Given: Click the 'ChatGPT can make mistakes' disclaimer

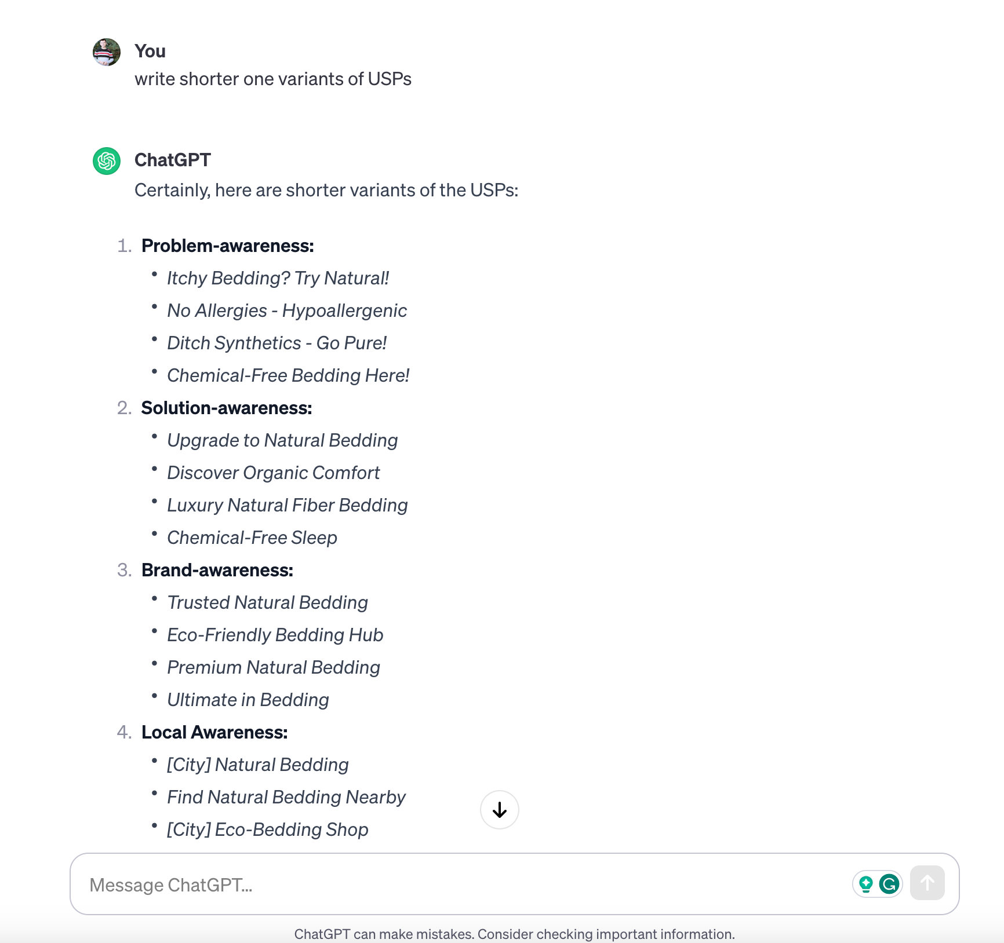Looking at the screenshot, I should pos(514,934).
